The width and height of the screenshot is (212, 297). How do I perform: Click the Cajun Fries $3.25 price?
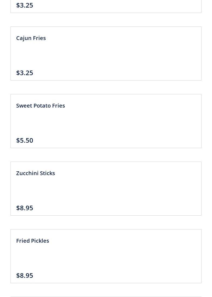[x=25, y=73]
